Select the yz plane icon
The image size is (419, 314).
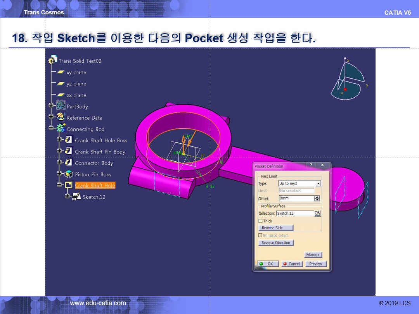tap(61, 84)
